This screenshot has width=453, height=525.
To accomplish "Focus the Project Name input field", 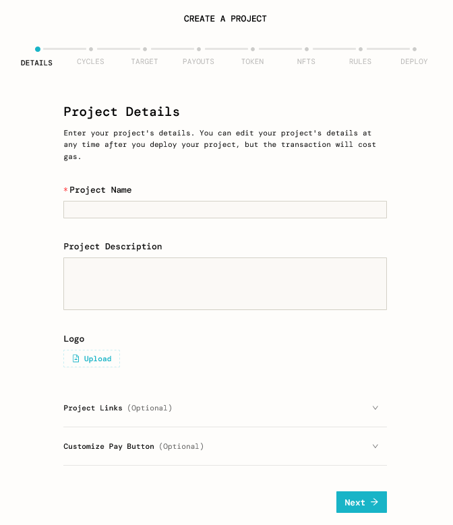I will click(225, 210).
